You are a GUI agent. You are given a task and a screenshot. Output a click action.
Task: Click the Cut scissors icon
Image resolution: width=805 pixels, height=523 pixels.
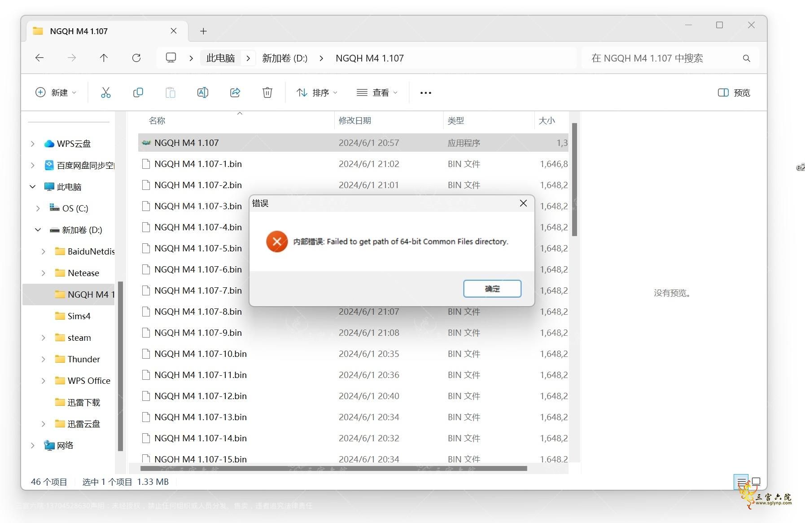(x=106, y=92)
